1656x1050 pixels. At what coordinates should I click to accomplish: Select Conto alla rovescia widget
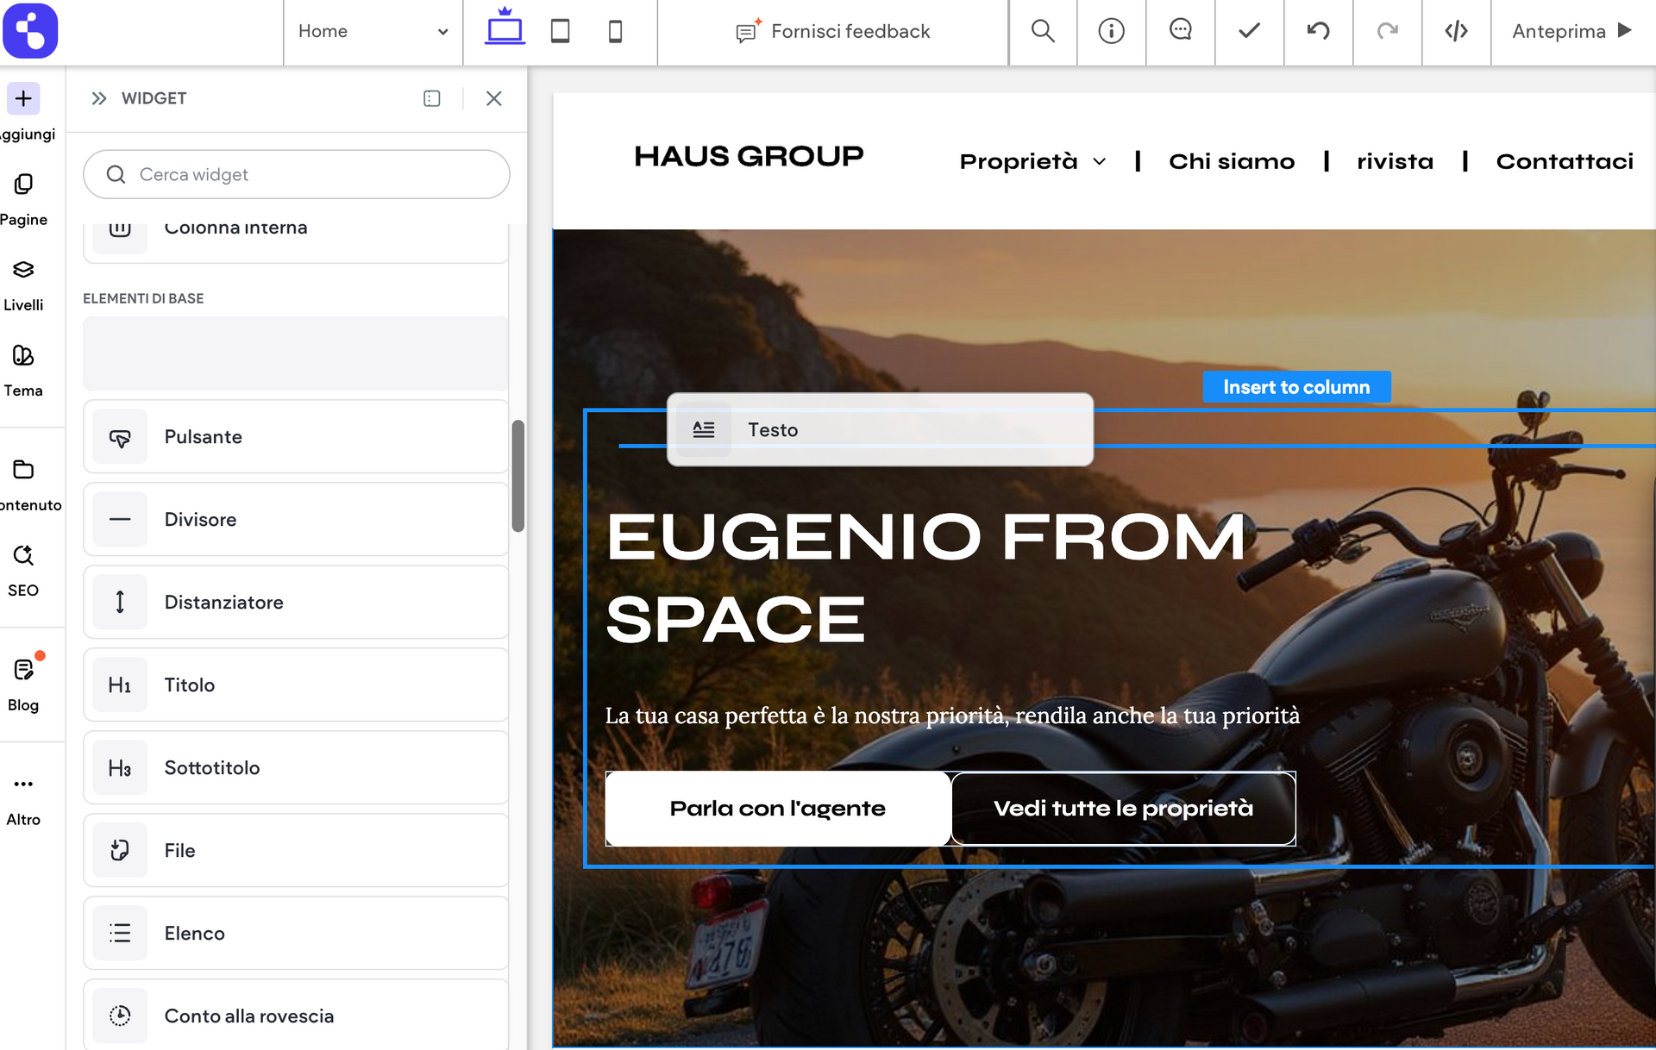(296, 1016)
